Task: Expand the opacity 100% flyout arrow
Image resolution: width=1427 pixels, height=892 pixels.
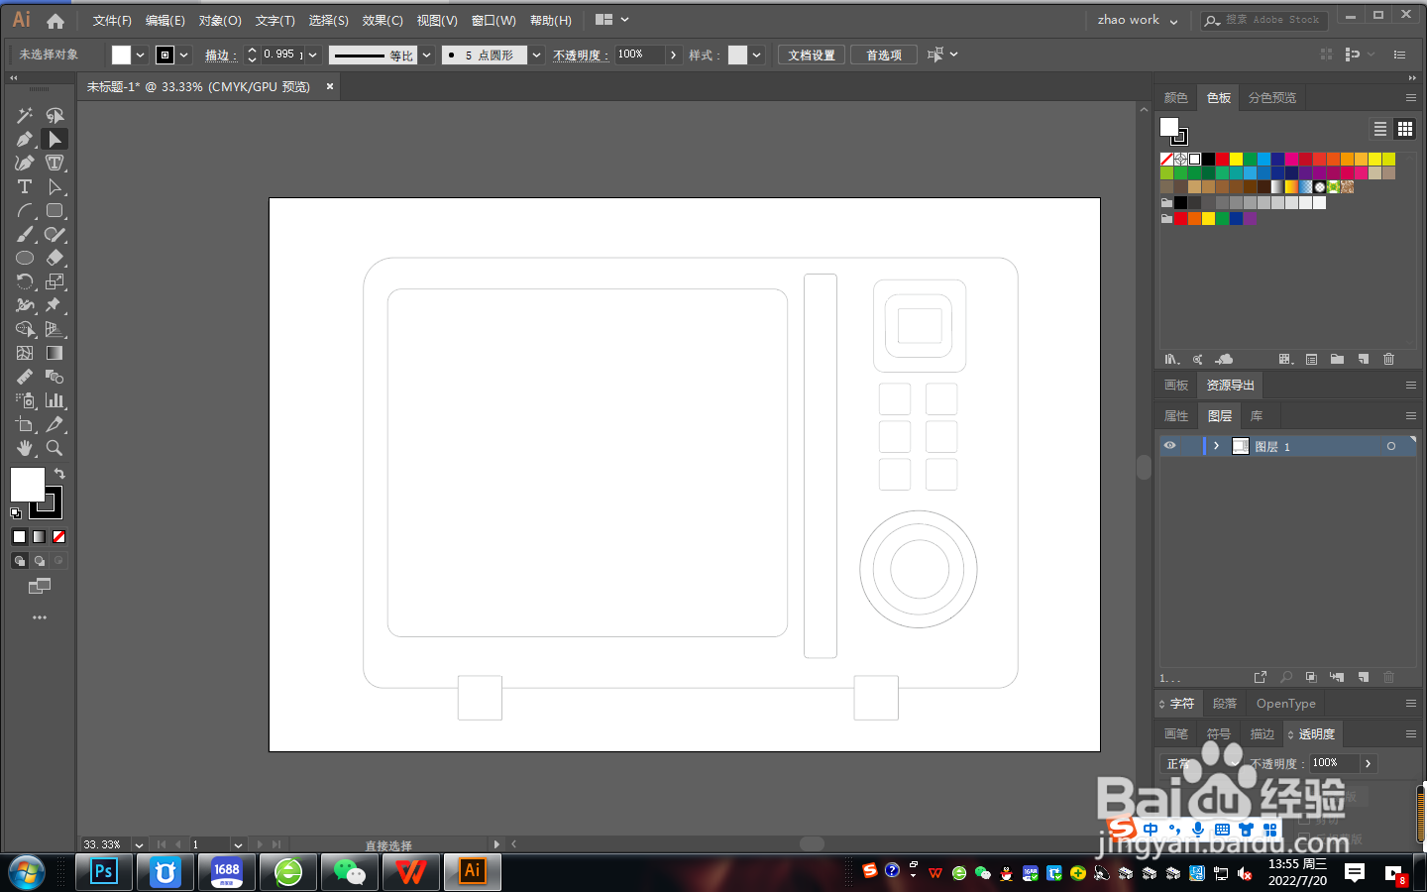Action: [x=674, y=56]
